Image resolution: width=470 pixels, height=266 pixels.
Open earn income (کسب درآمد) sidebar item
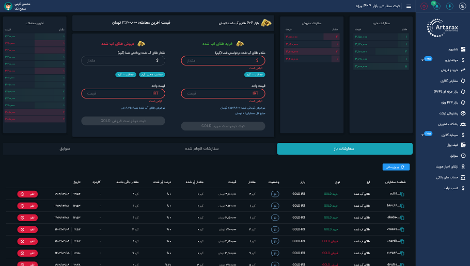coord(455,188)
